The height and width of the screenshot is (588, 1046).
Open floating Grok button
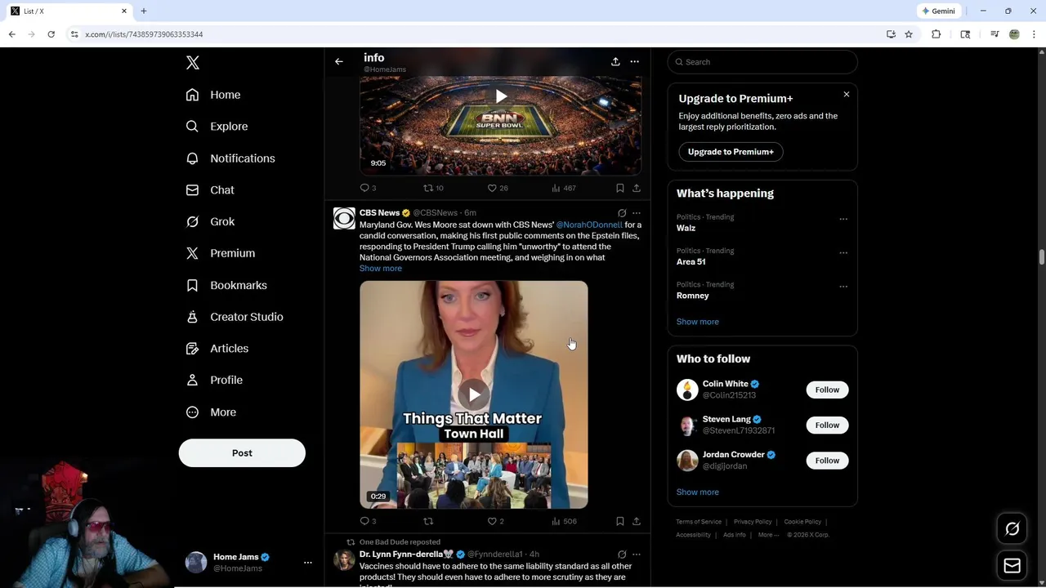click(1012, 529)
